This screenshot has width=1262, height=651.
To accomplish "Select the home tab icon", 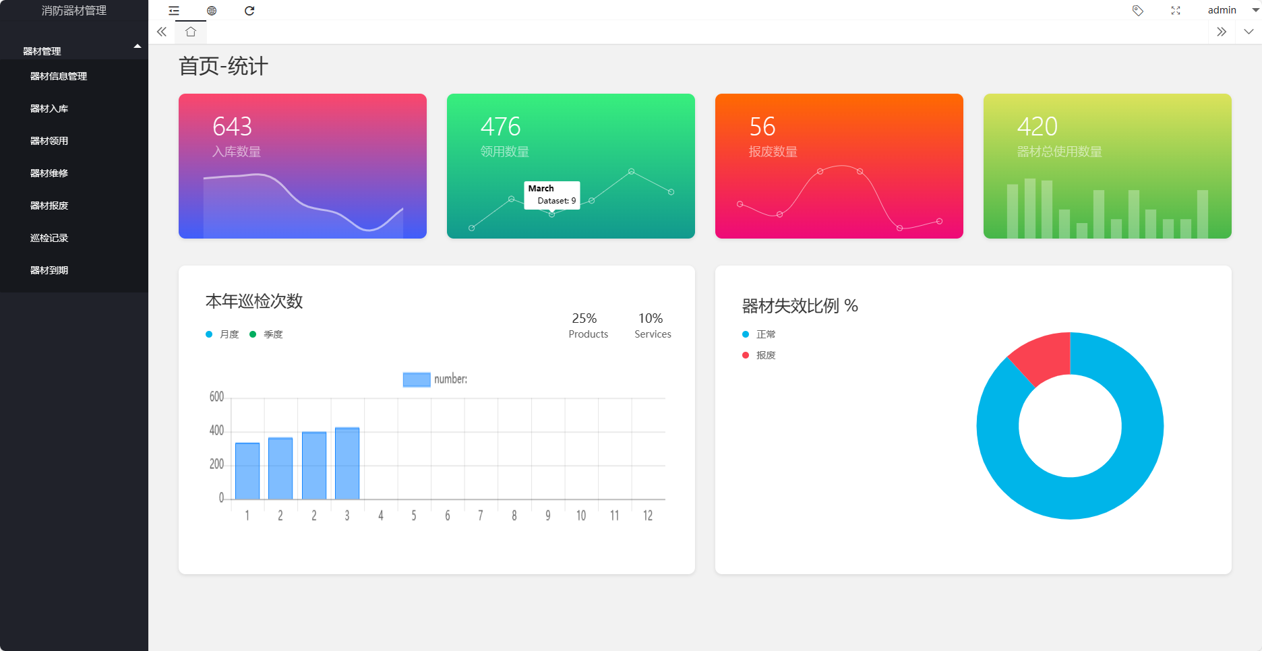I will [x=191, y=32].
